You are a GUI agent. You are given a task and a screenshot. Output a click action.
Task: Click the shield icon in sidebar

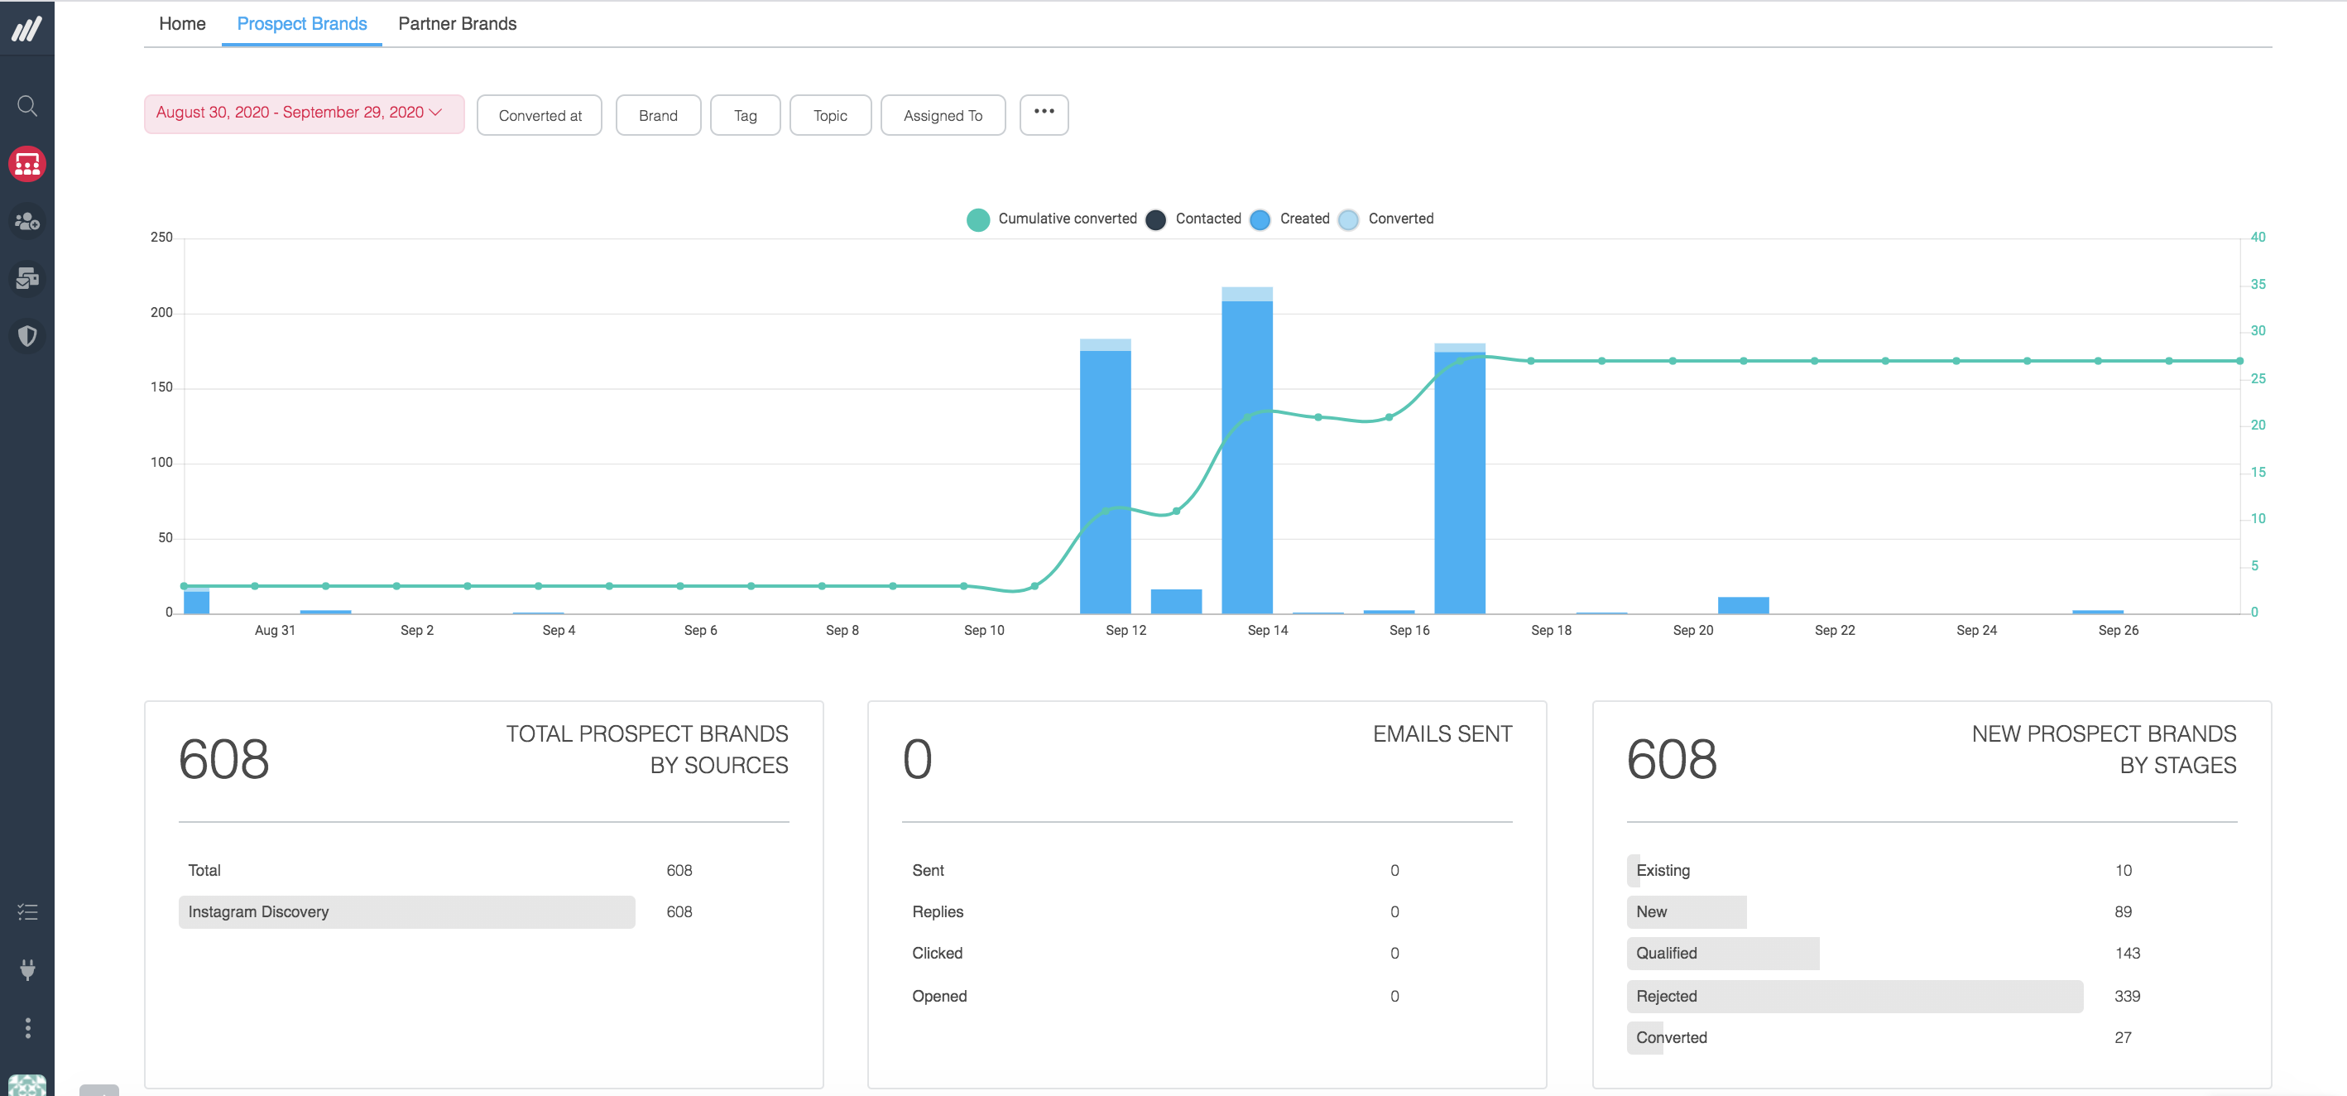coord(27,336)
